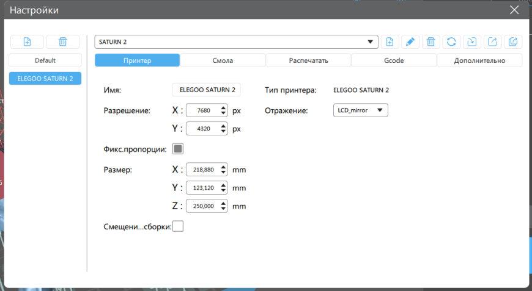Toggle the Фикс.пропорции checkbox
Image resolution: width=532 pixels, height=291 pixels.
(178, 148)
